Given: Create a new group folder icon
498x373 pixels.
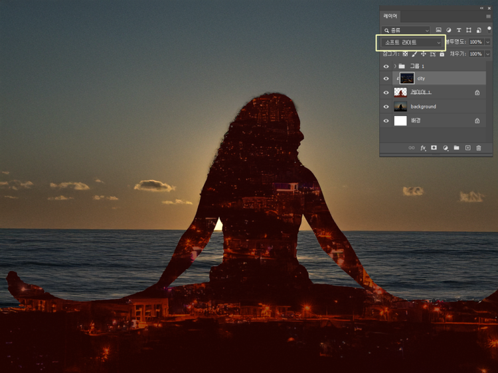Looking at the screenshot, I should point(456,148).
